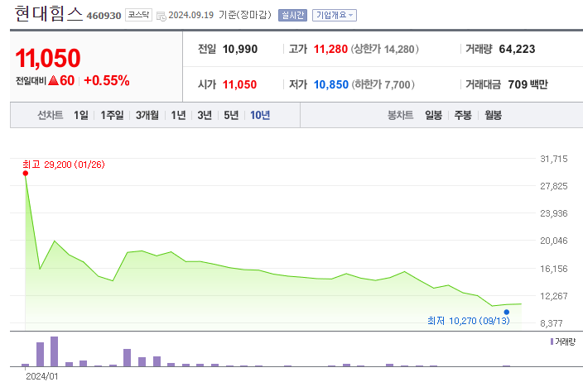583x382 pixels.
Task: Click trading volume 64,223
Action: (517, 49)
